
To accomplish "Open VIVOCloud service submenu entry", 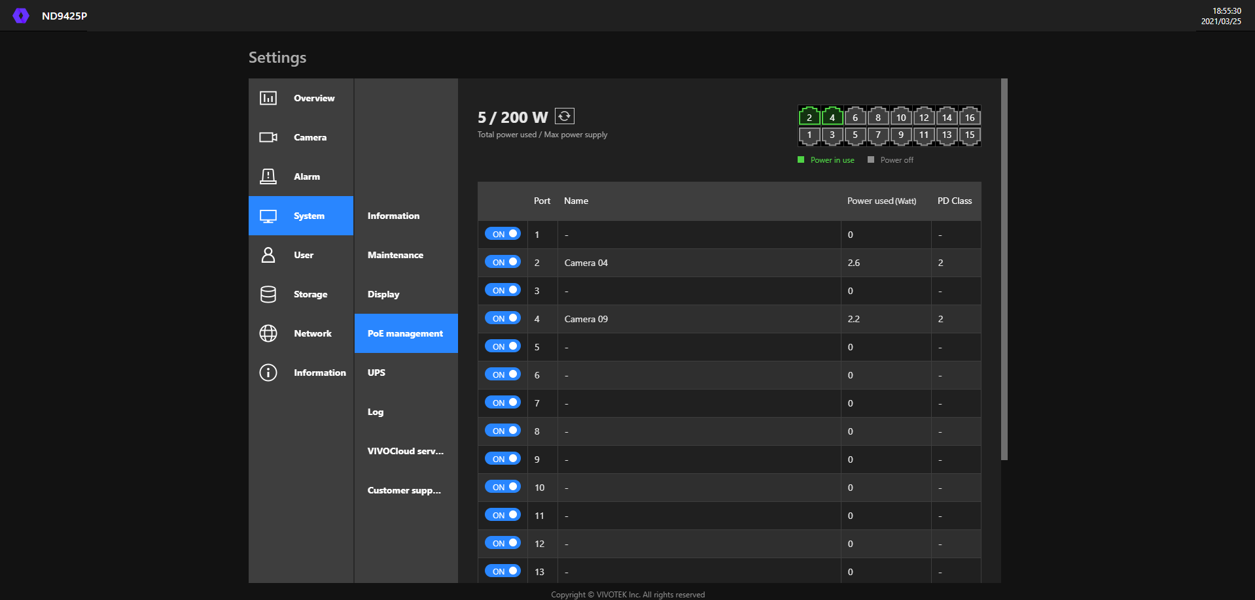I will pos(405,451).
